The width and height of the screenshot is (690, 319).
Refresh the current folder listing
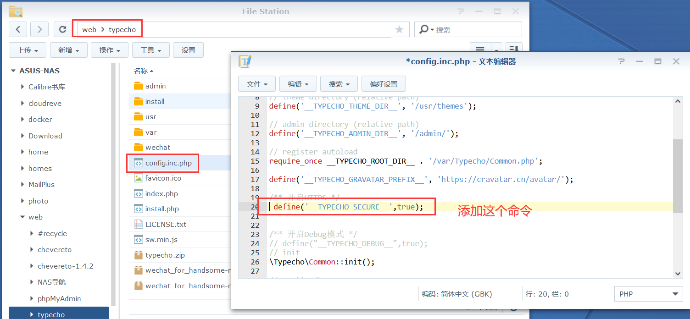(x=62, y=29)
